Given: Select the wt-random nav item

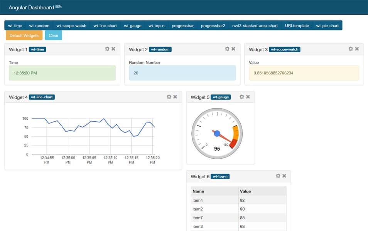Looking at the screenshot, I should click(39, 25).
